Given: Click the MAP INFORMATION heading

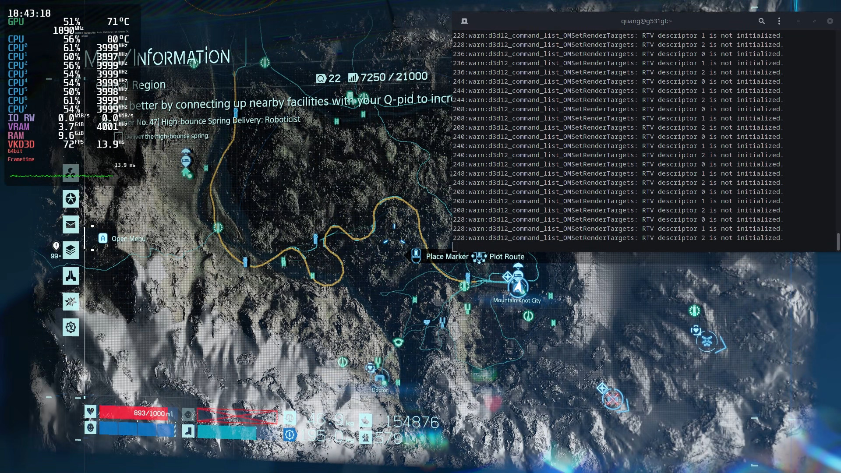Looking at the screenshot, I should point(158,58).
